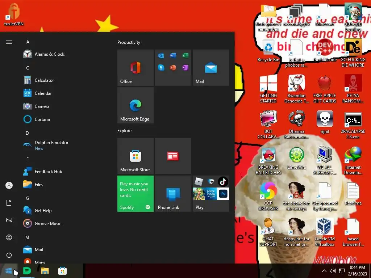Open the red News tile
371x278 pixels.
click(x=173, y=156)
